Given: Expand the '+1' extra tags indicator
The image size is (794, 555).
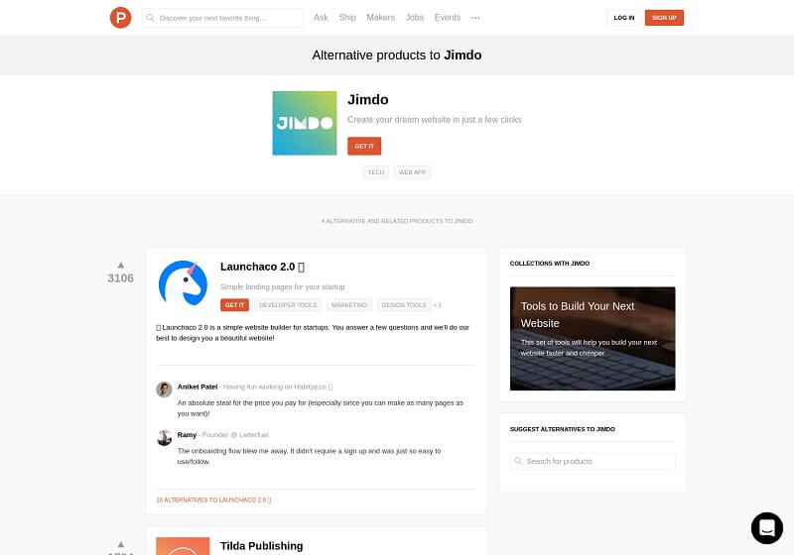Looking at the screenshot, I should click(x=437, y=305).
